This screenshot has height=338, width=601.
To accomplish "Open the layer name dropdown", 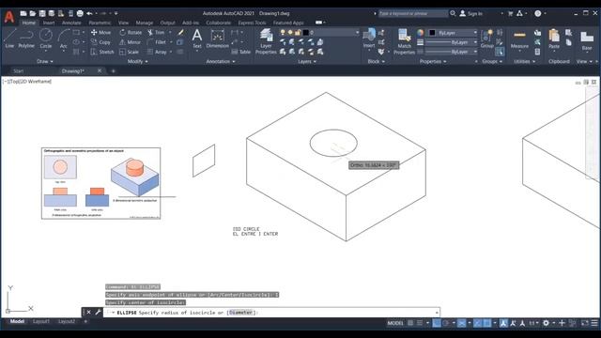I will [357, 33].
